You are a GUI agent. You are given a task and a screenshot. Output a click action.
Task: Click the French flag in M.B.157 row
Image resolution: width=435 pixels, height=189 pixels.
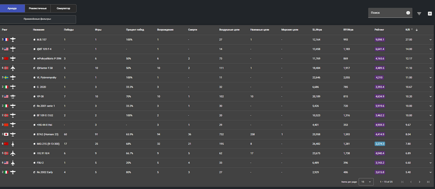(6, 39)
